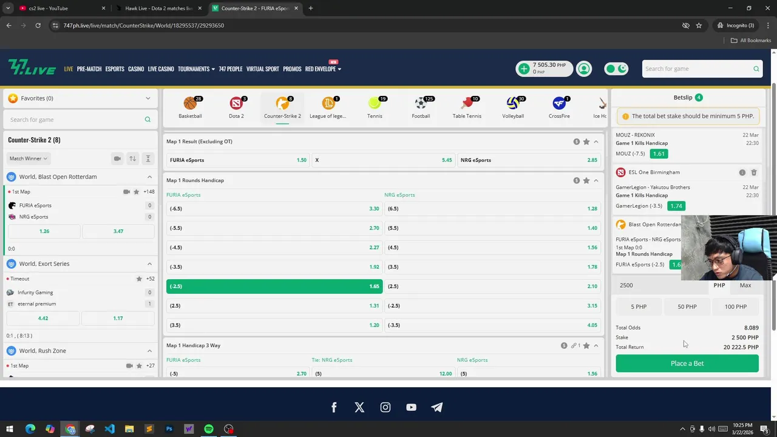Collapse Map 1 Handicap 3 Way market
Viewport: 777px width, 437px height.
(596, 345)
